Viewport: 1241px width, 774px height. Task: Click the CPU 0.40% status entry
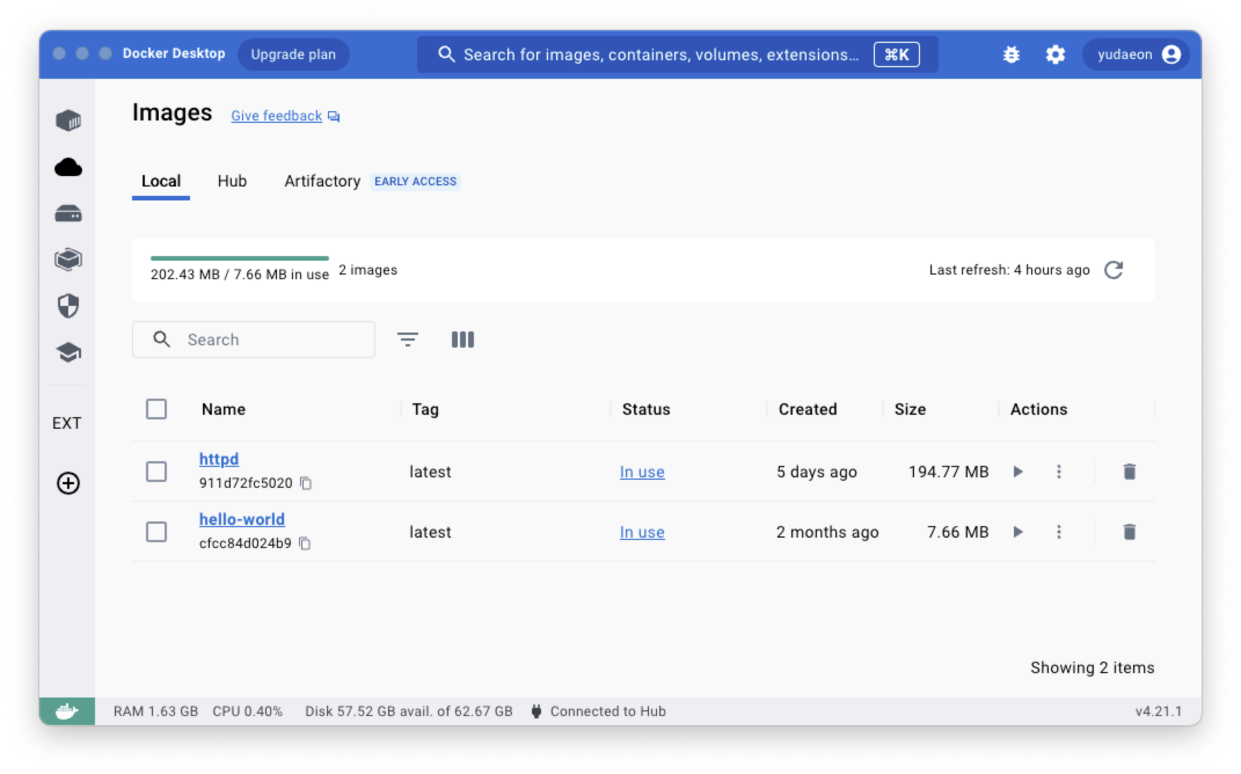click(247, 711)
